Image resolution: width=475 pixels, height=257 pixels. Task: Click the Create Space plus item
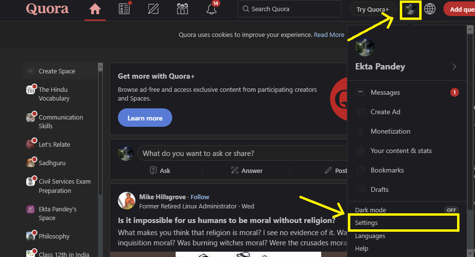tap(56, 71)
